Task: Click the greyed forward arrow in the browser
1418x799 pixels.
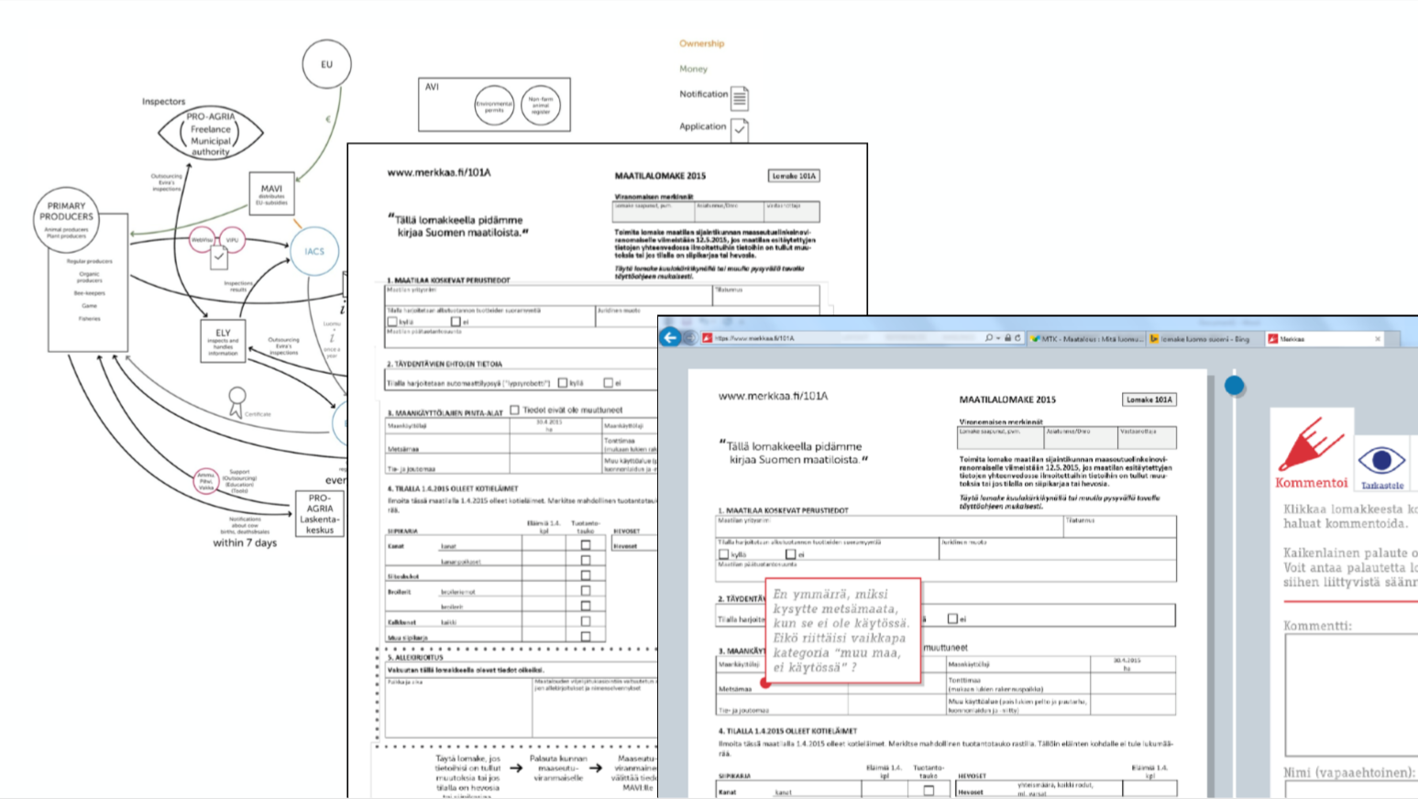Action: [x=689, y=338]
